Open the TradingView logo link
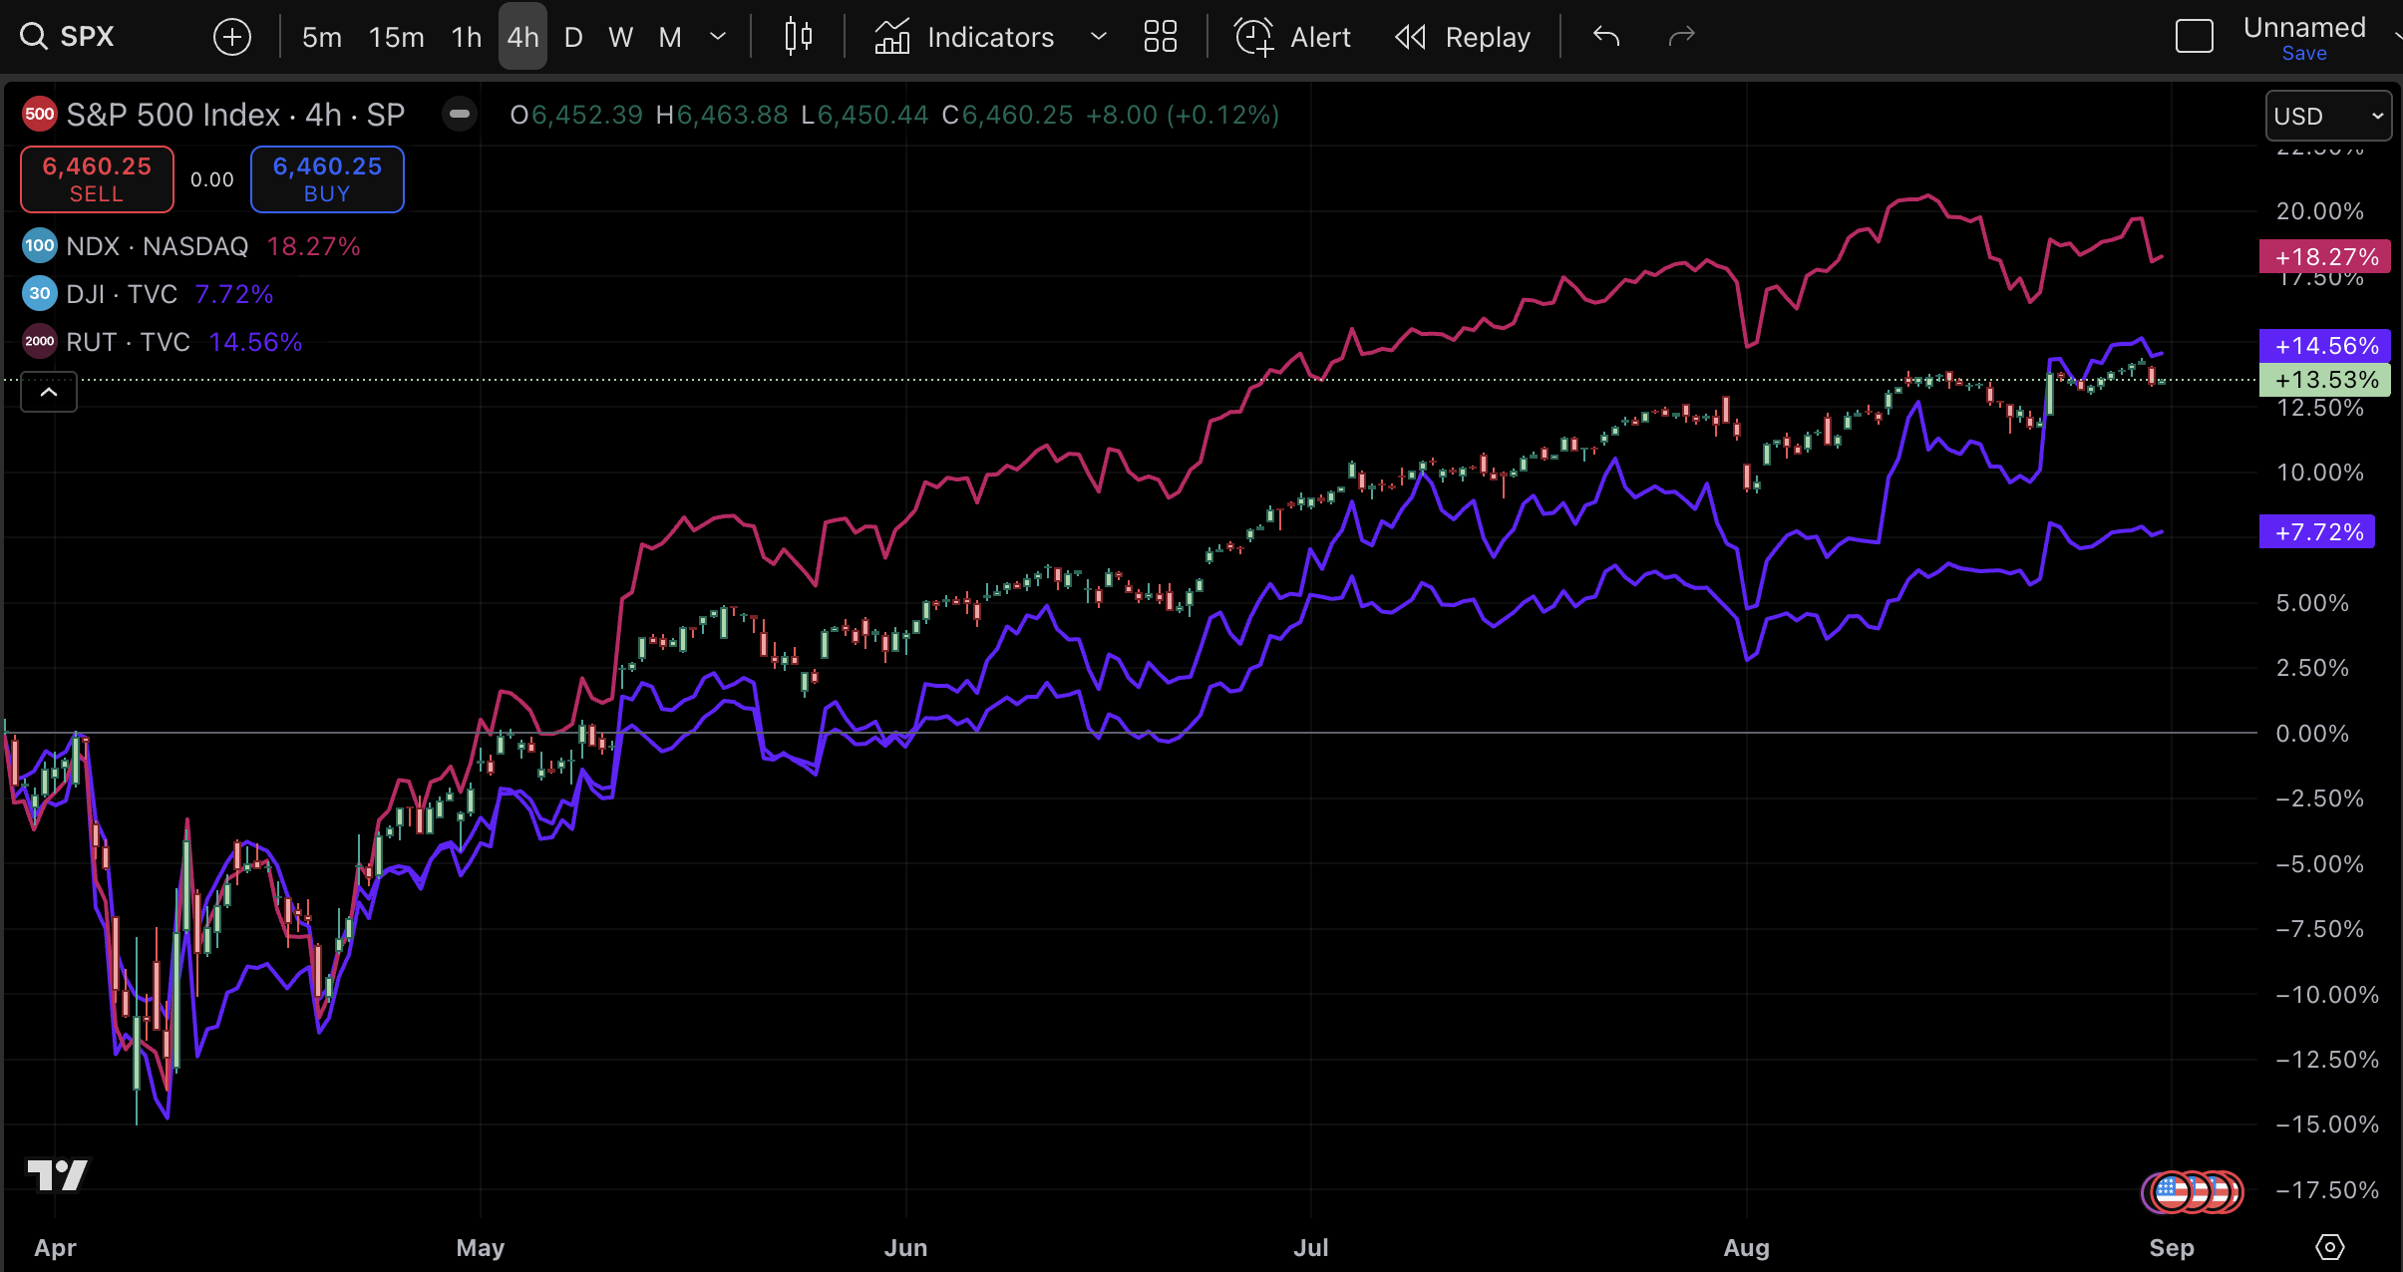 coord(57,1175)
